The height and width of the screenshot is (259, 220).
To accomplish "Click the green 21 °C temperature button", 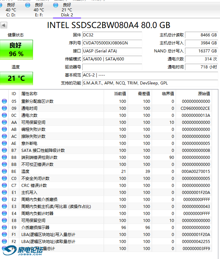I will [16, 78].
